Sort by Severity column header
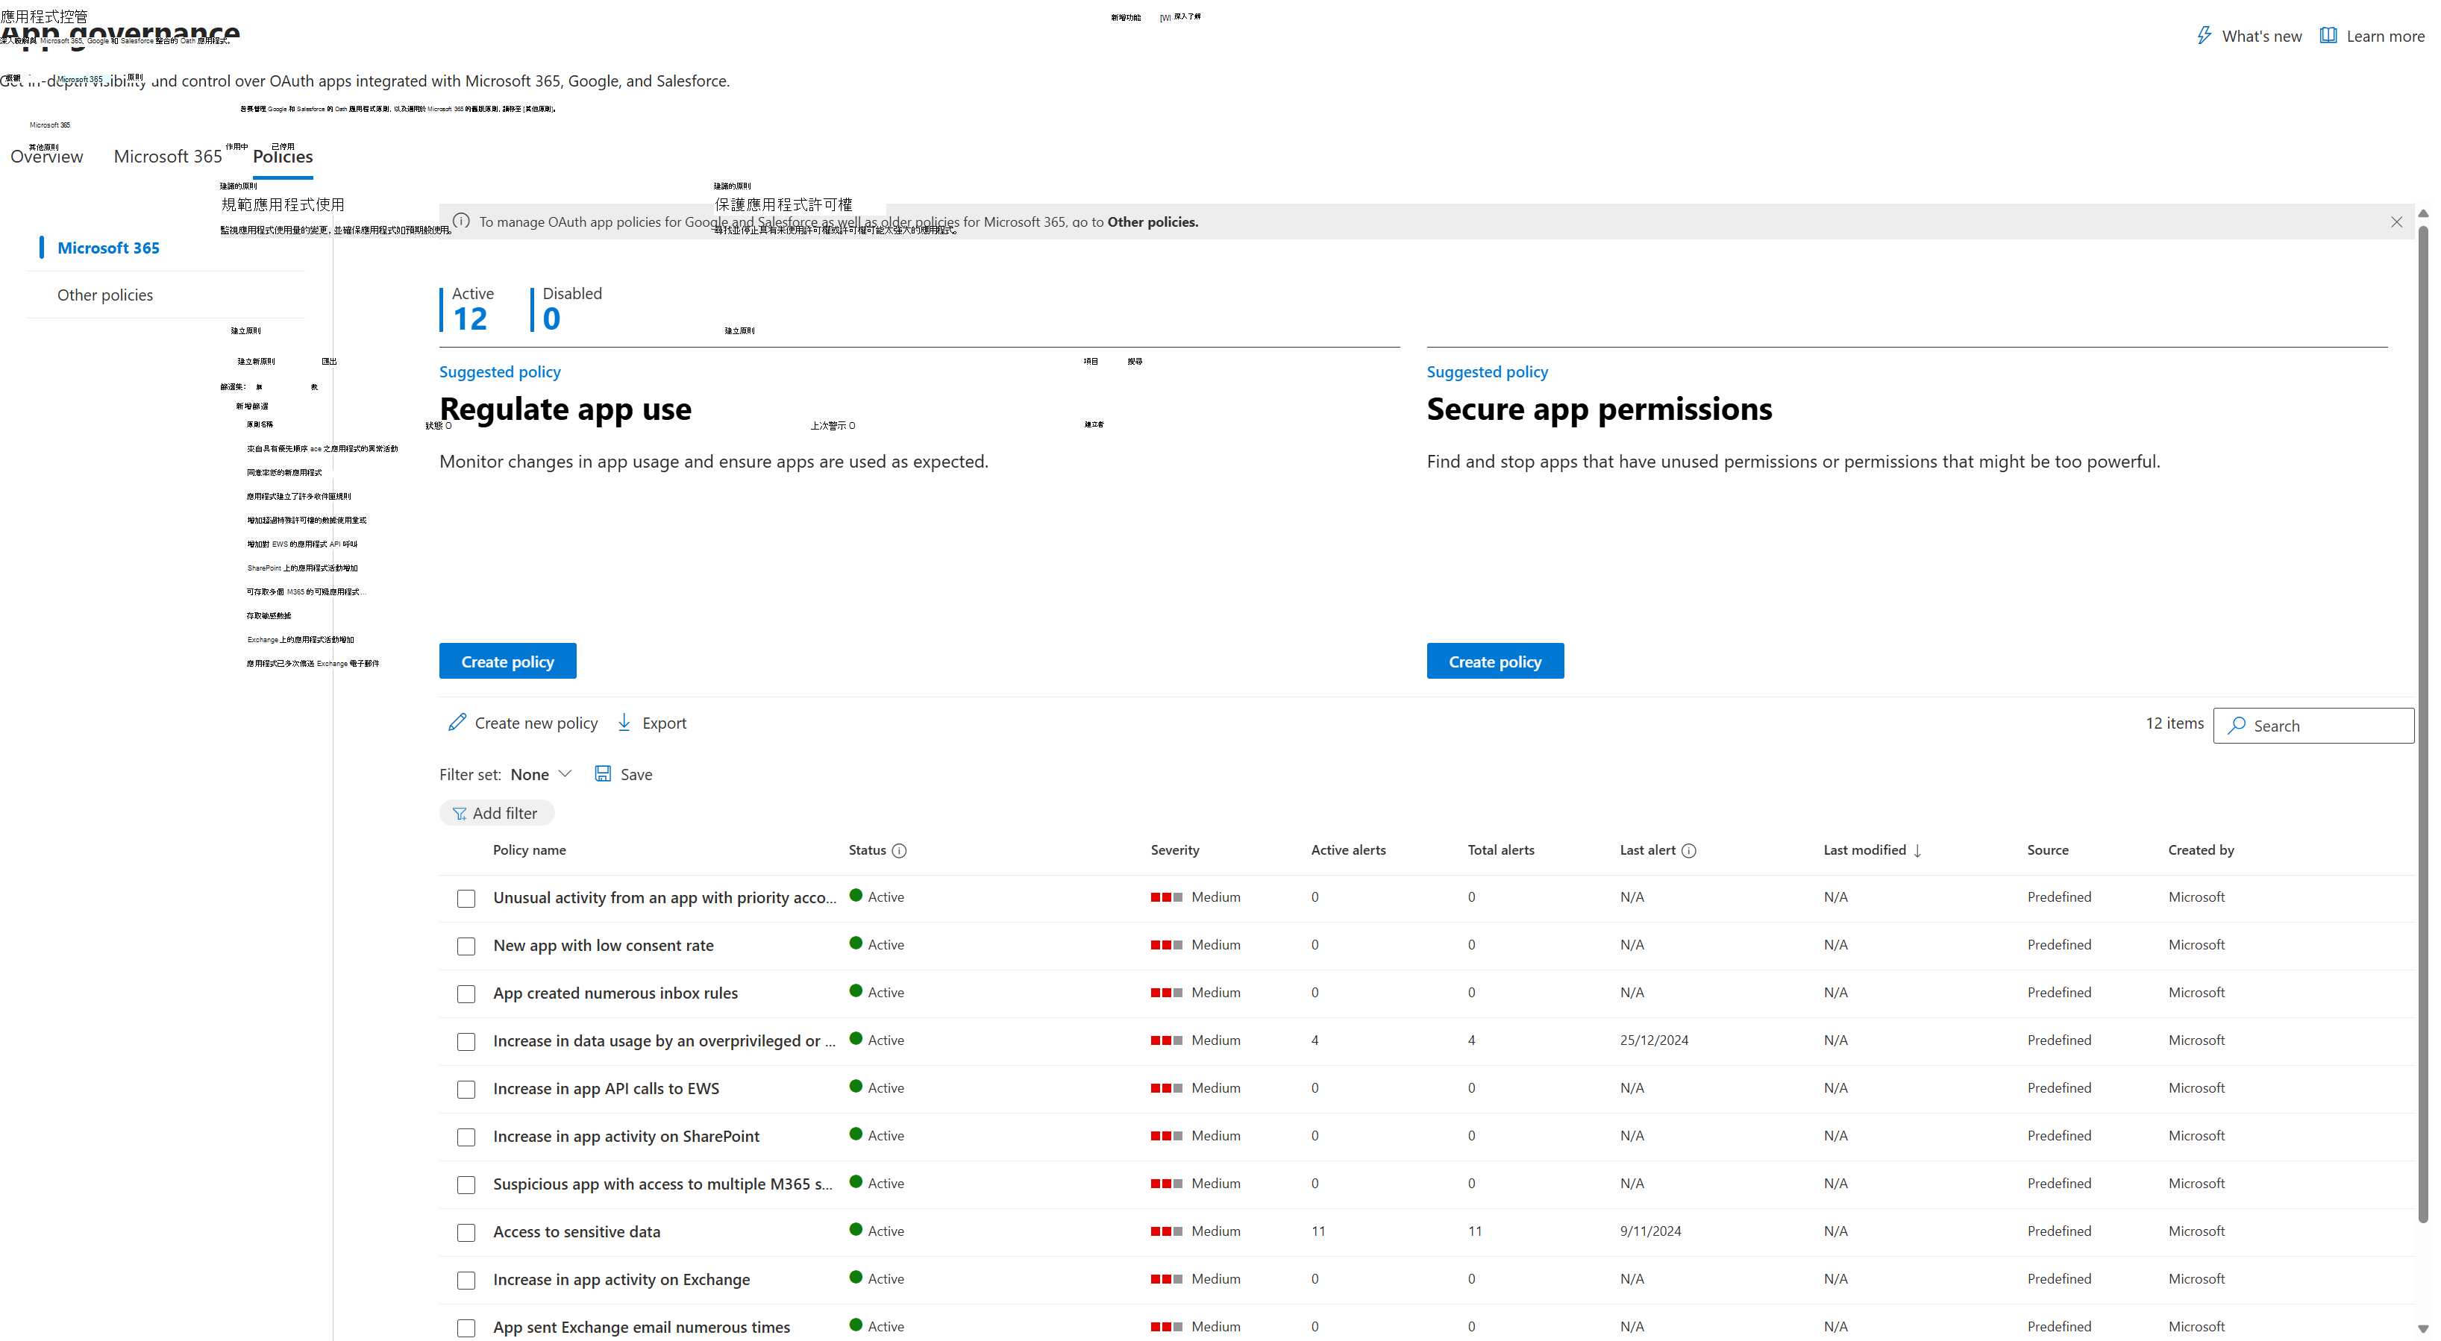 click(1175, 850)
